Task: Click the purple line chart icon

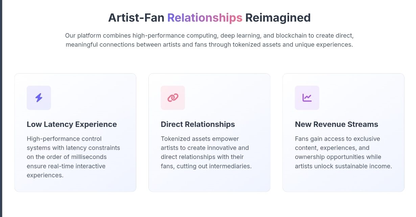Action: pos(307,98)
